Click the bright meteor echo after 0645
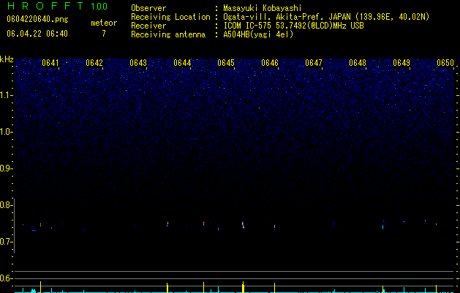This screenshot has height=293, width=460. pos(243,225)
